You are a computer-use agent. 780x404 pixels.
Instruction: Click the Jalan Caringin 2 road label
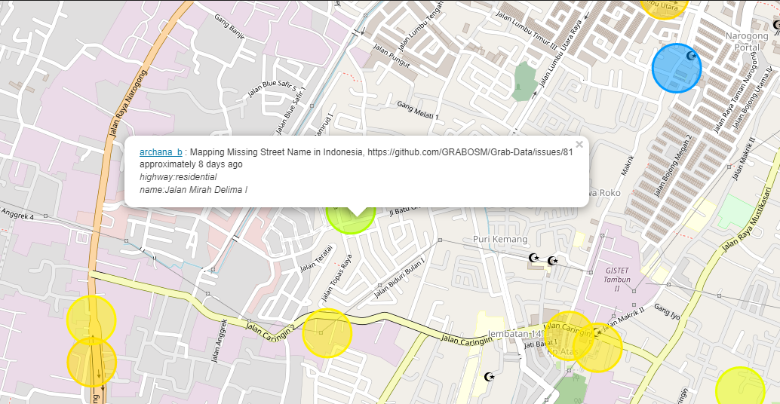pyautogui.click(x=270, y=332)
